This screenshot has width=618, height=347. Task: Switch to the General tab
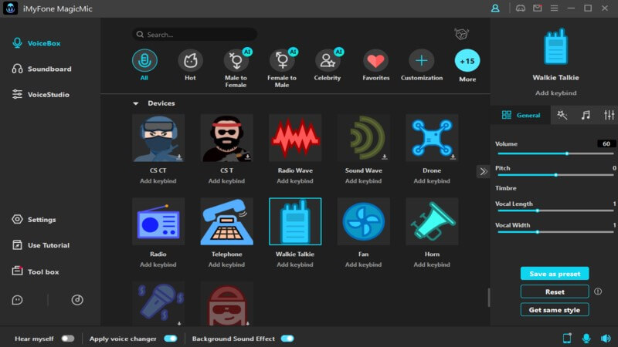pos(521,115)
